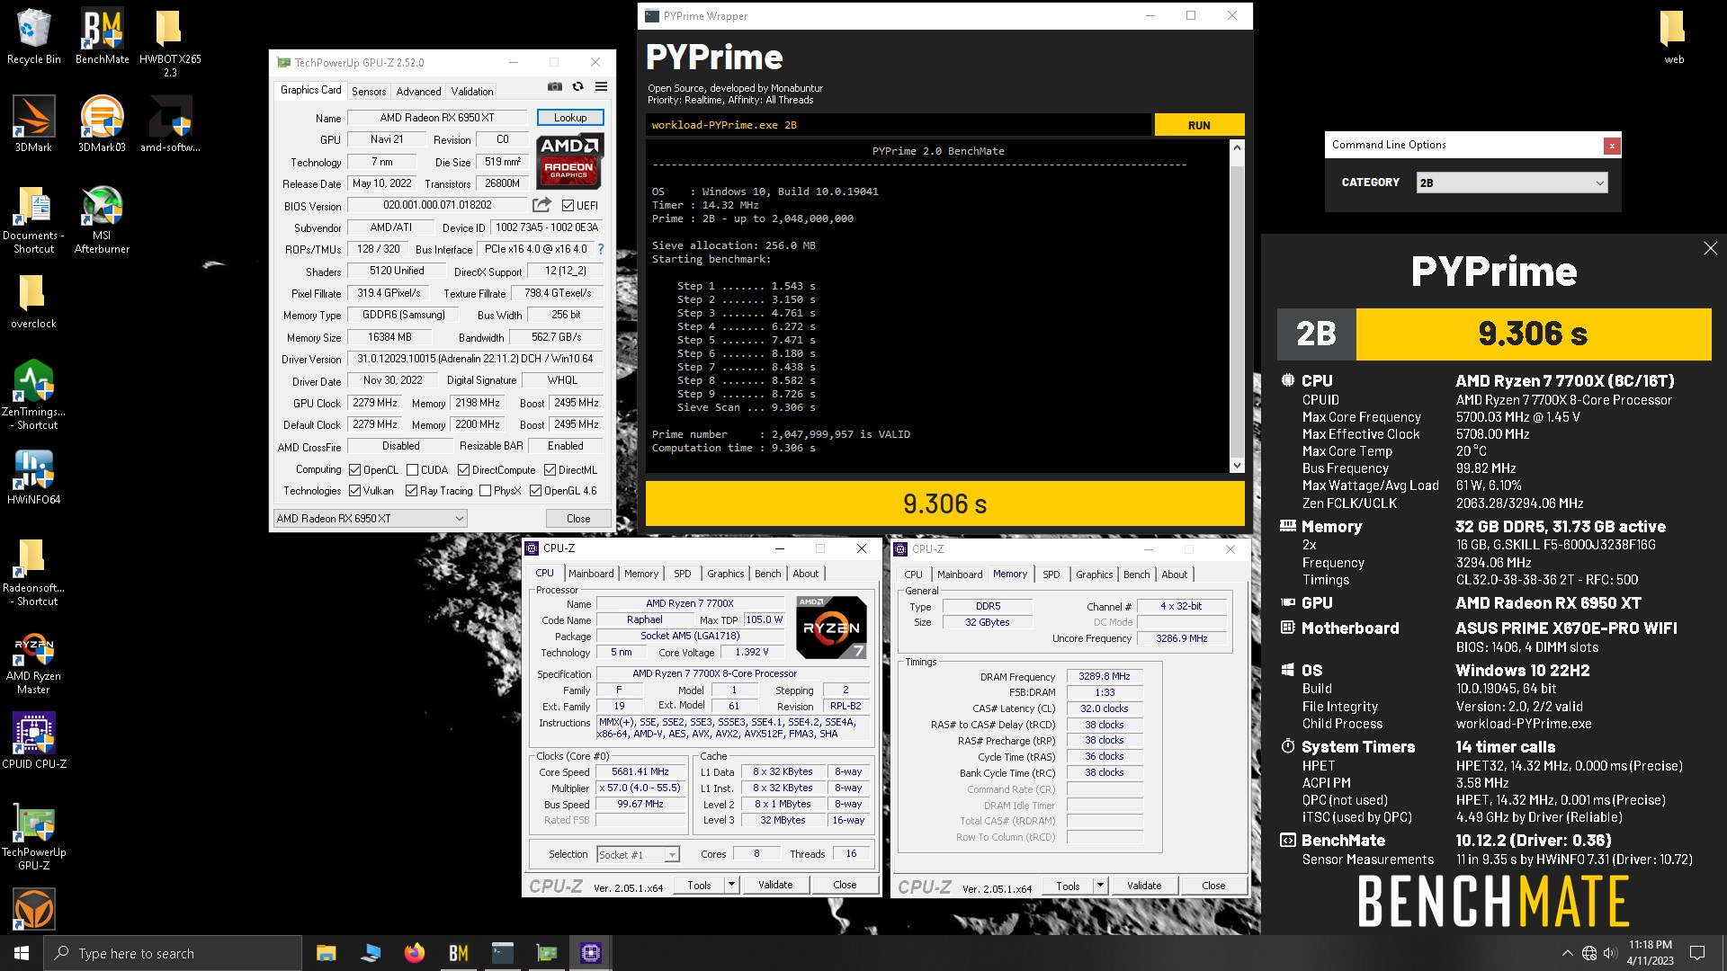The image size is (1727, 971).
Task: Open the HWBOT X265 2.3 folder
Action: (x=170, y=43)
